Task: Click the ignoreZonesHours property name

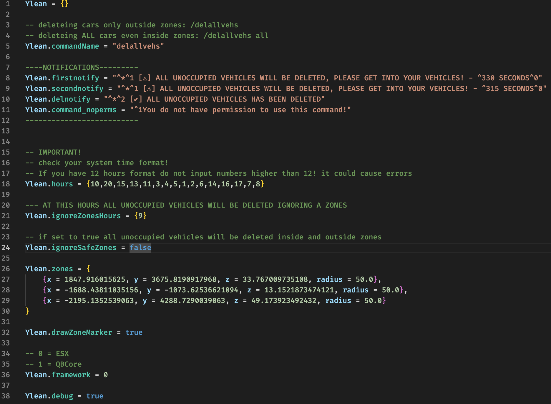Action: coord(86,216)
